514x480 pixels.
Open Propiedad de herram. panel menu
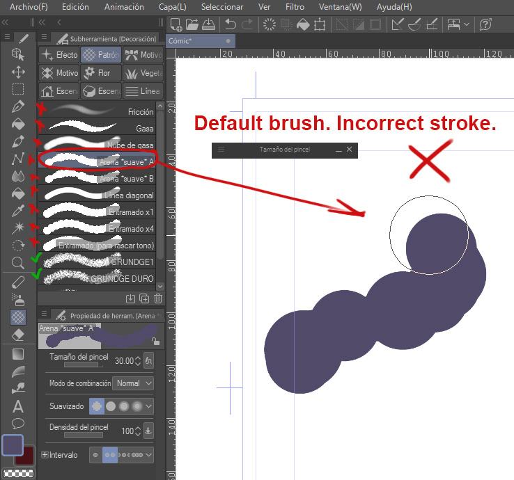[x=45, y=314]
